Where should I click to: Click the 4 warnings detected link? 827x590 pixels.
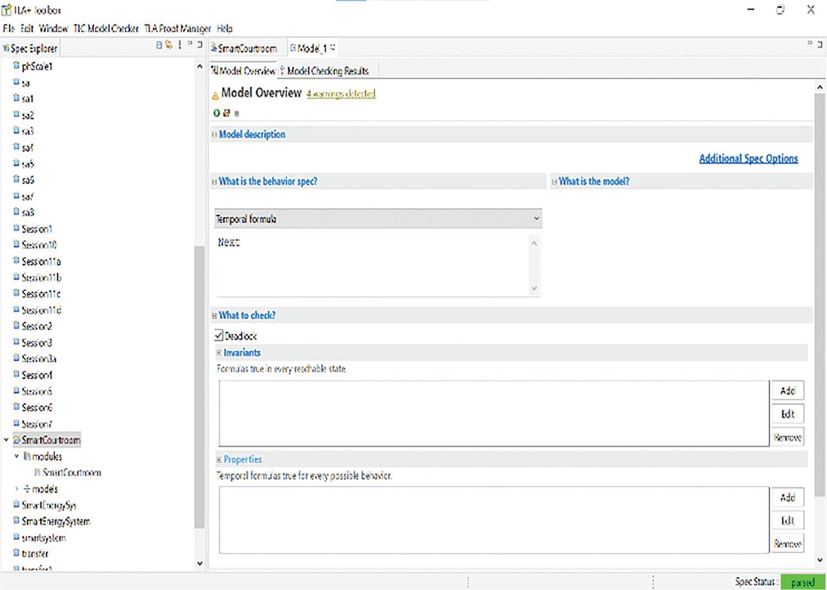click(x=340, y=94)
